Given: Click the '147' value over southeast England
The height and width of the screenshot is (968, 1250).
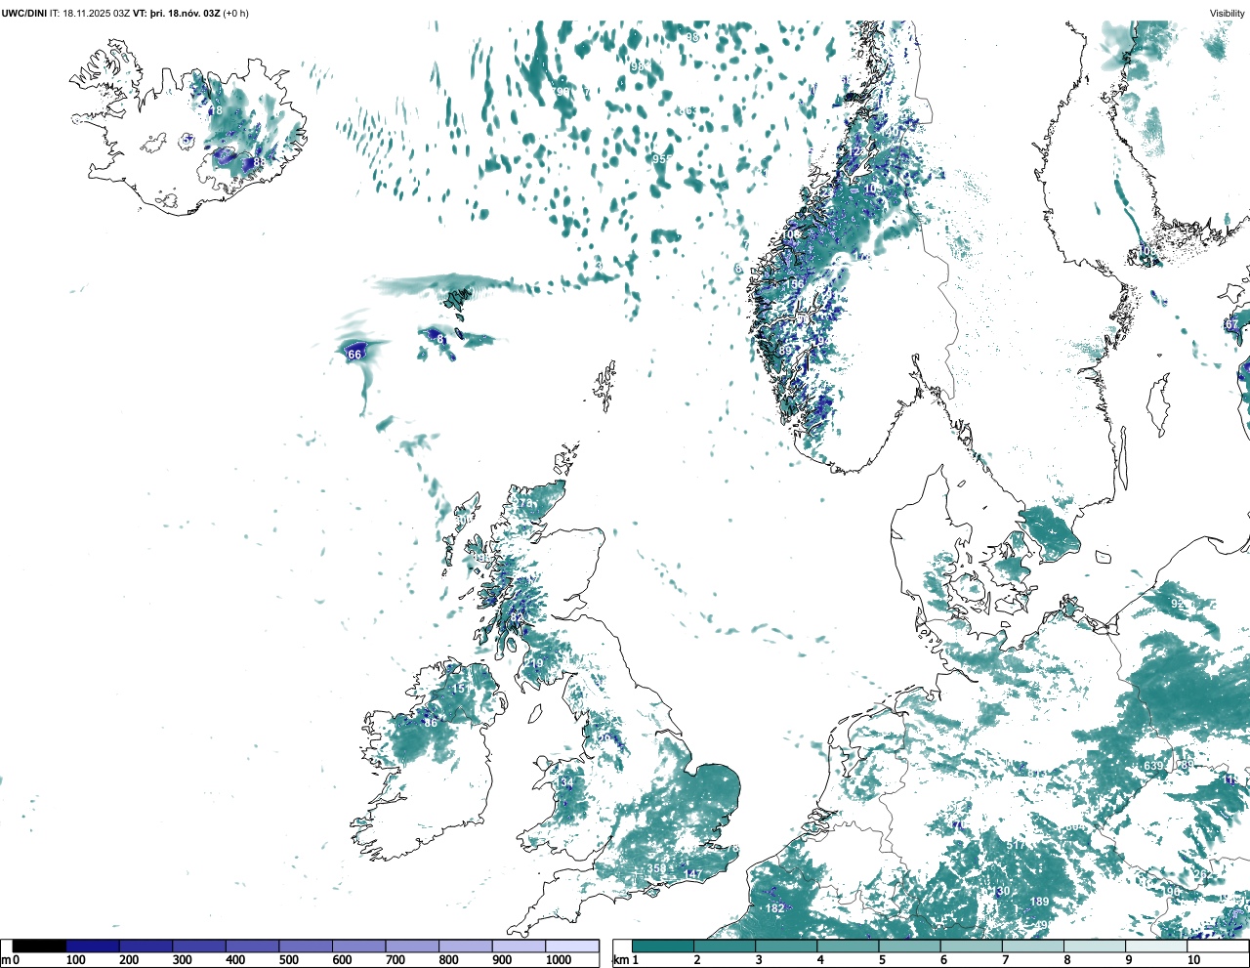Looking at the screenshot, I should (x=693, y=874).
